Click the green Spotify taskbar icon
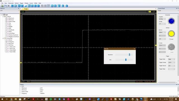179x101 pixels. click(51, 99)
